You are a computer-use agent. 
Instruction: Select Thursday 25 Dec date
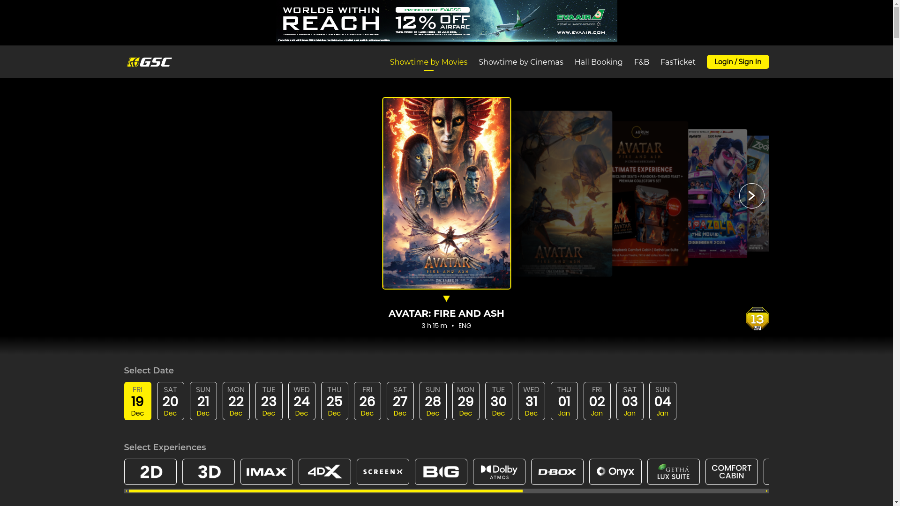[334, 401]
